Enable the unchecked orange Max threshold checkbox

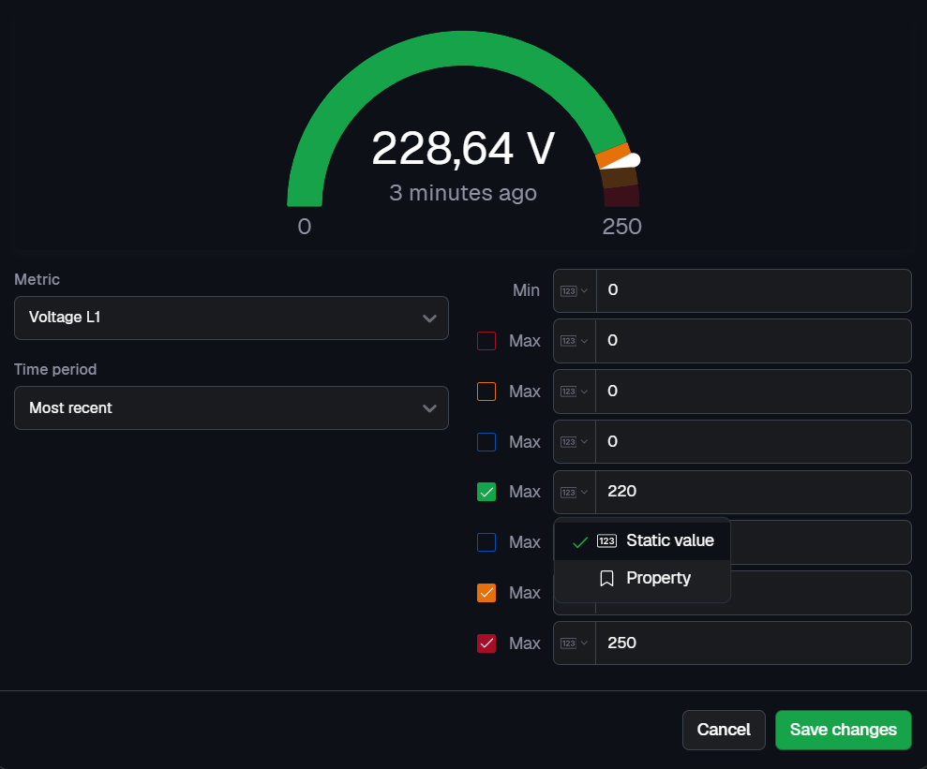pos(486,392)
